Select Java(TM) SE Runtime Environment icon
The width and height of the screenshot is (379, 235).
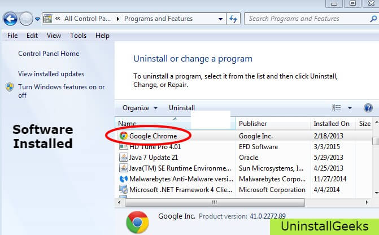(x=124, y=168)
